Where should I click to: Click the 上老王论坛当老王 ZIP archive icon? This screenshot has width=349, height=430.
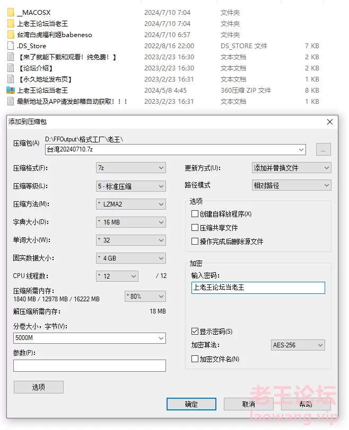11,90
